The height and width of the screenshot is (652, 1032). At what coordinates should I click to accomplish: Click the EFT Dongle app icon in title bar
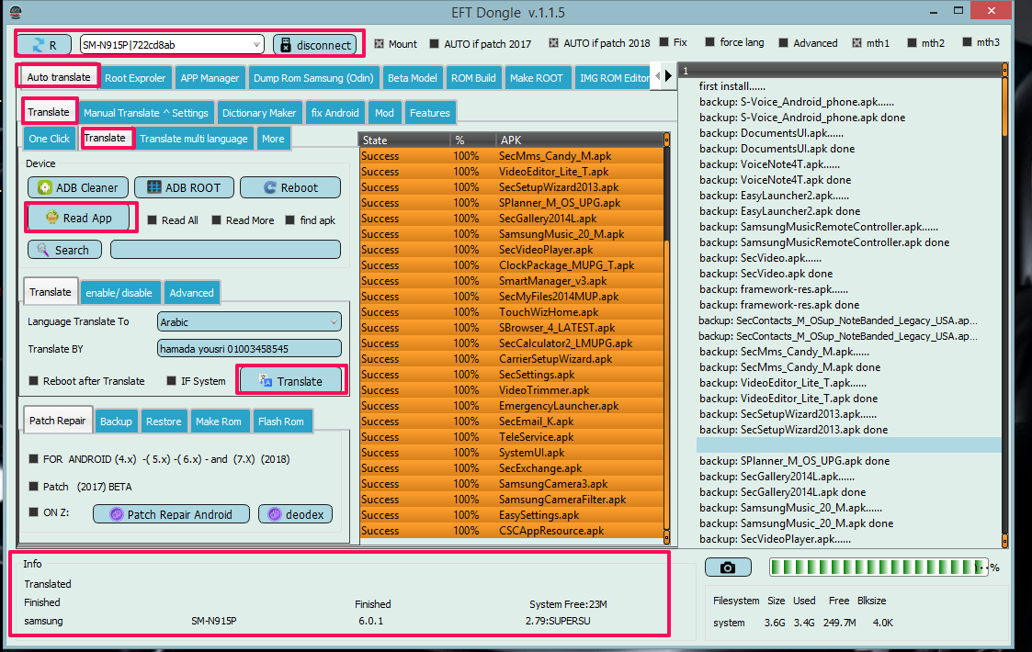tap(15, 11)
